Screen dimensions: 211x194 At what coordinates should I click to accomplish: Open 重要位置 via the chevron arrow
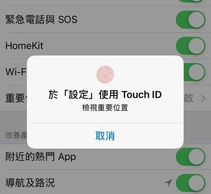(203, 98)
